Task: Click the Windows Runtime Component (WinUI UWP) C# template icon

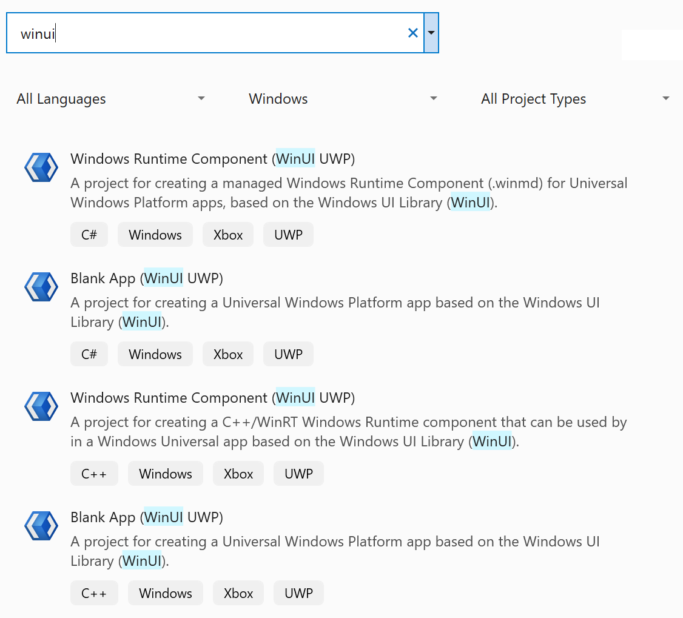Action: (41, 167)
